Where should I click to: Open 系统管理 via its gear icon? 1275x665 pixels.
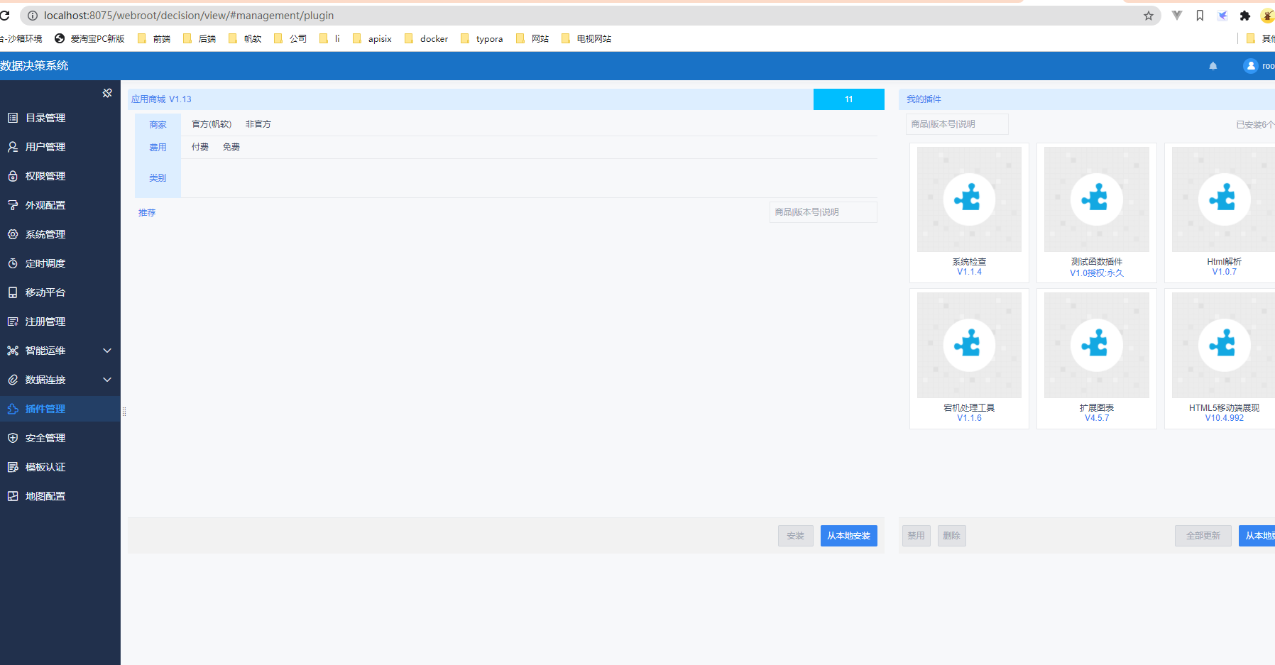point(13,234)
